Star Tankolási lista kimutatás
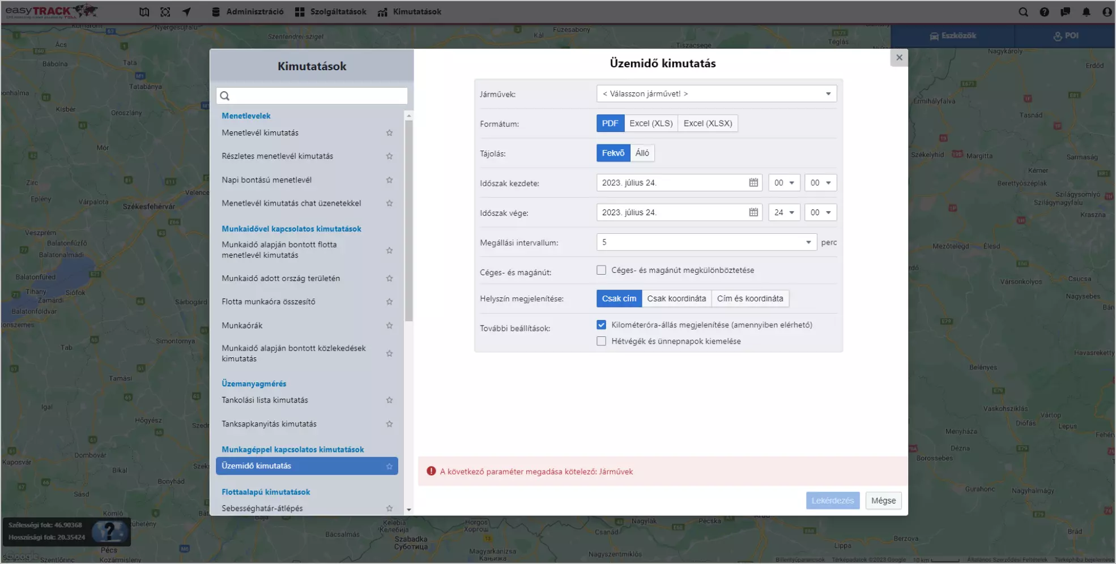Image resolution: width=1116 pixels, height=564 pixels. coord(389,400)
